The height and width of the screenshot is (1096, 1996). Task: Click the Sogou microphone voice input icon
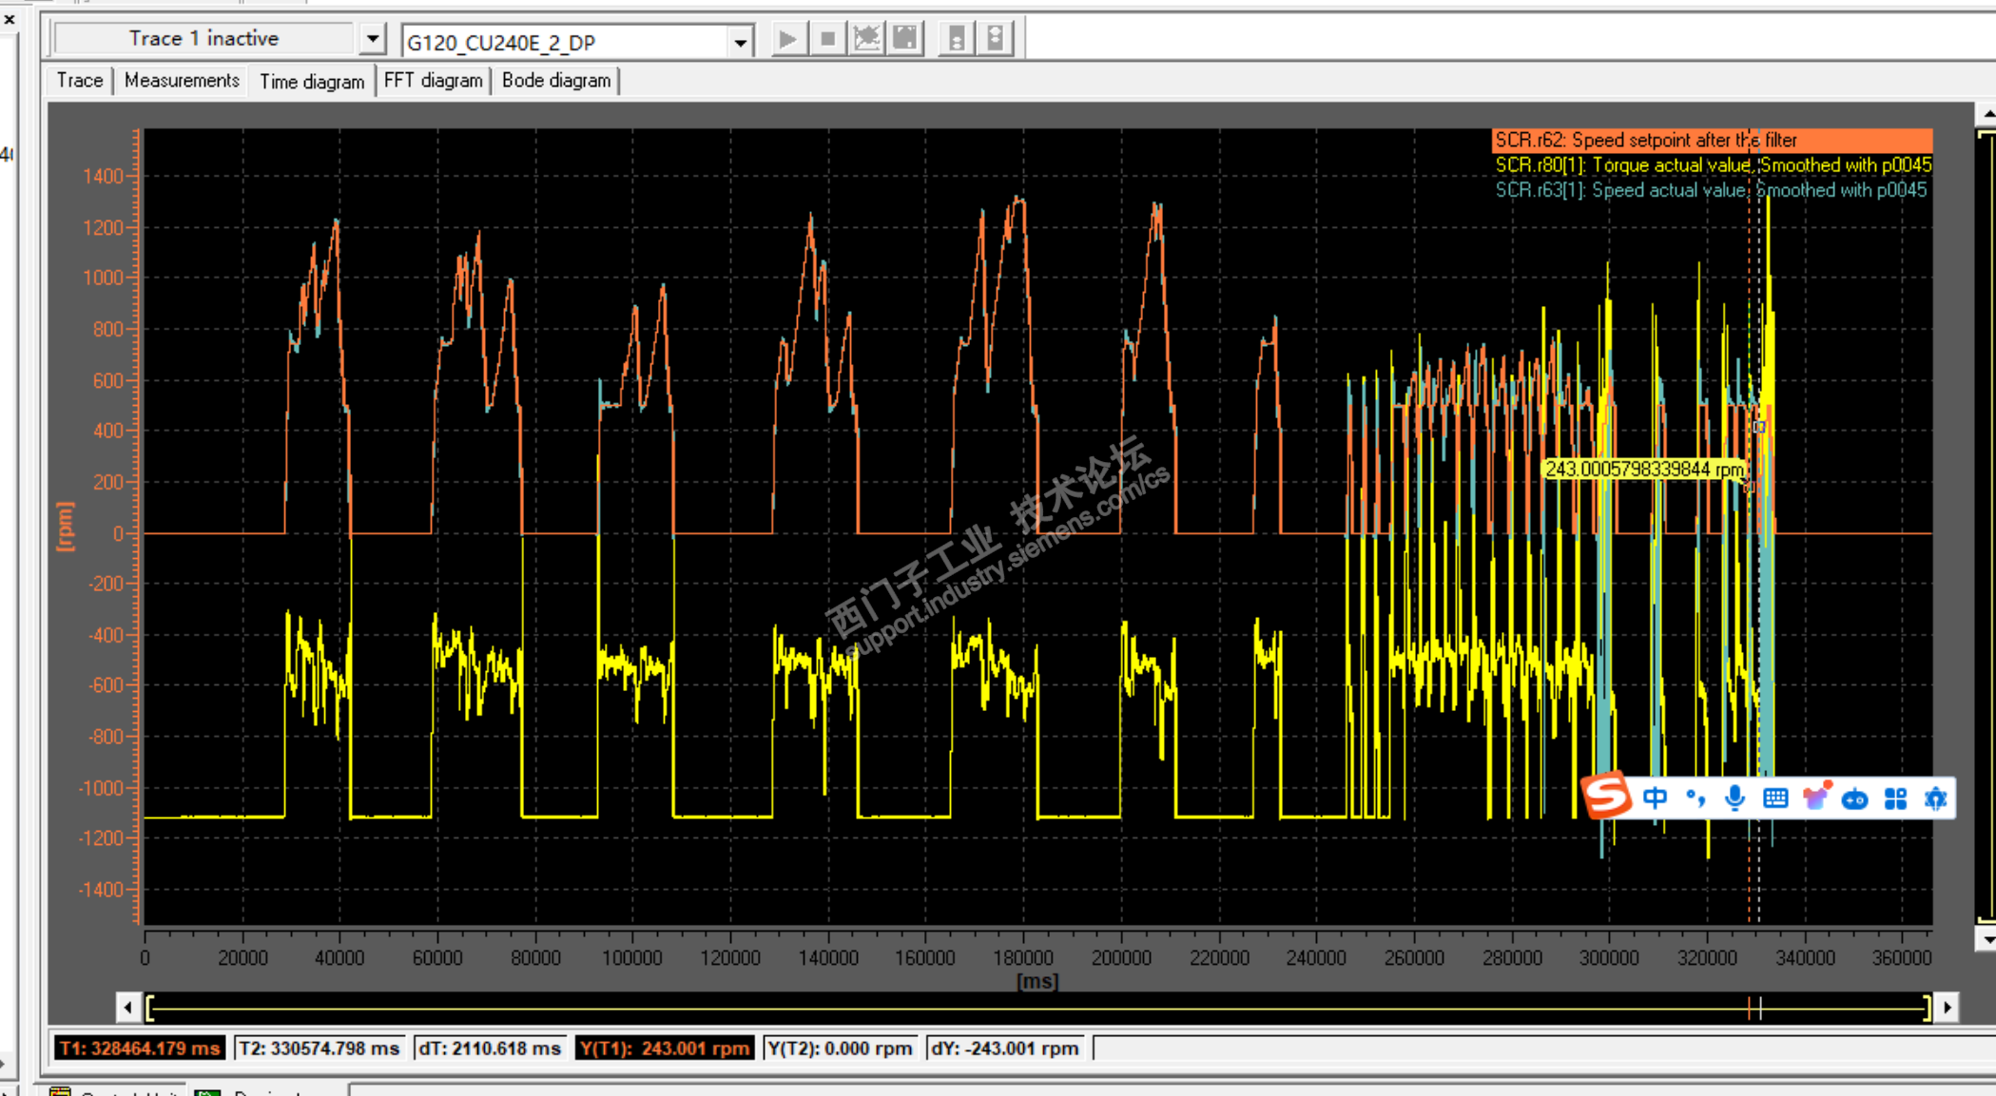point(1734,798)
